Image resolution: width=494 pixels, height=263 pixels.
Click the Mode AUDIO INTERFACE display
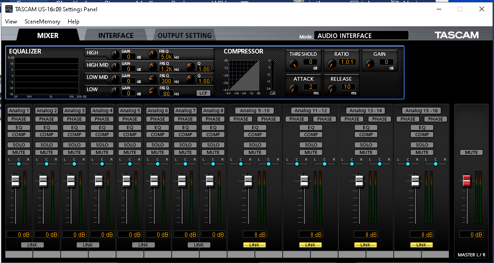coord(361,36)
